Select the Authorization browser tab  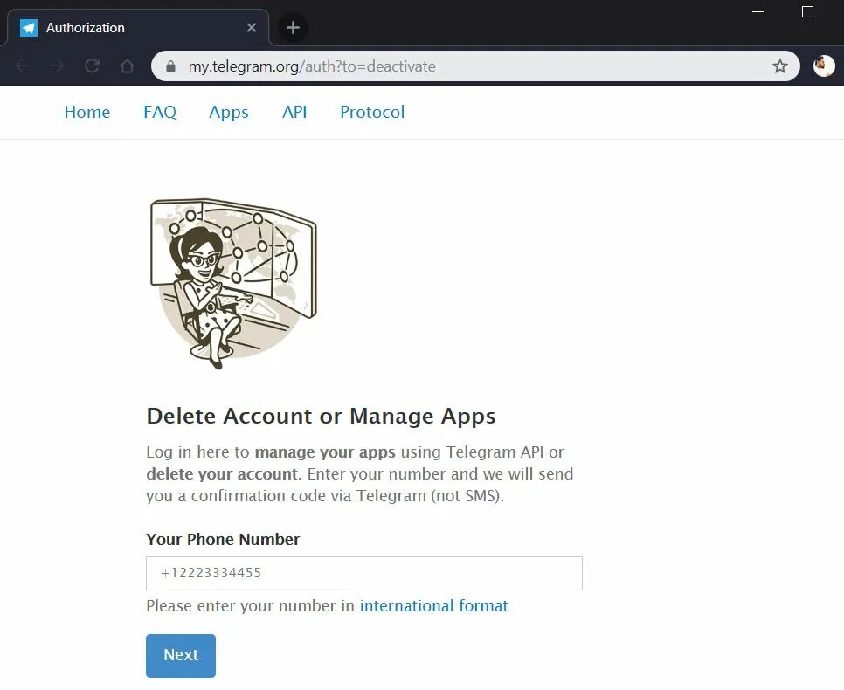click(138, 27)
